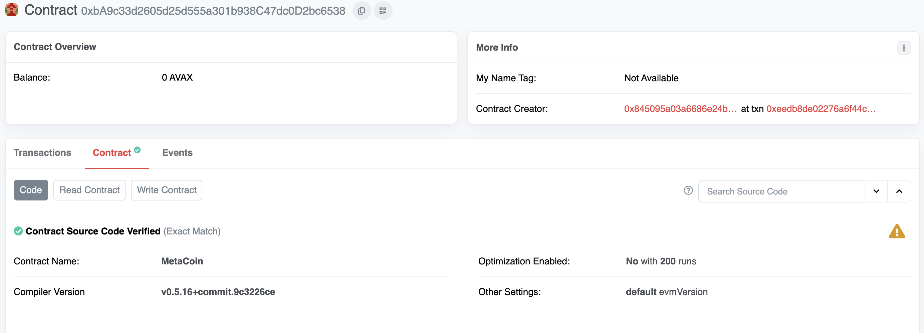Click the search help question-mark icon
The image size is (924, 333).
tap(688, 191)
